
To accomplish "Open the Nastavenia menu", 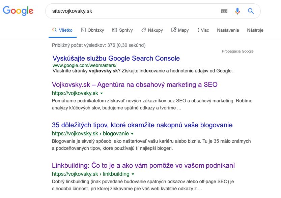I will click(228, 30).
